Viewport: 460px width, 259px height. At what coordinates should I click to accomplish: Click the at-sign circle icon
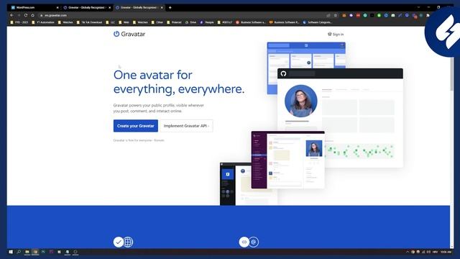254,242
